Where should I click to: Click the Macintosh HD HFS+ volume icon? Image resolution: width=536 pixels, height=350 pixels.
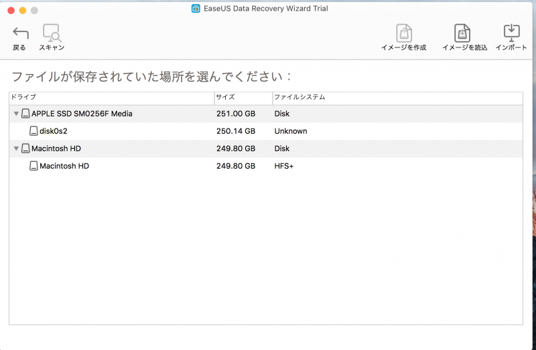coord(33,166)
